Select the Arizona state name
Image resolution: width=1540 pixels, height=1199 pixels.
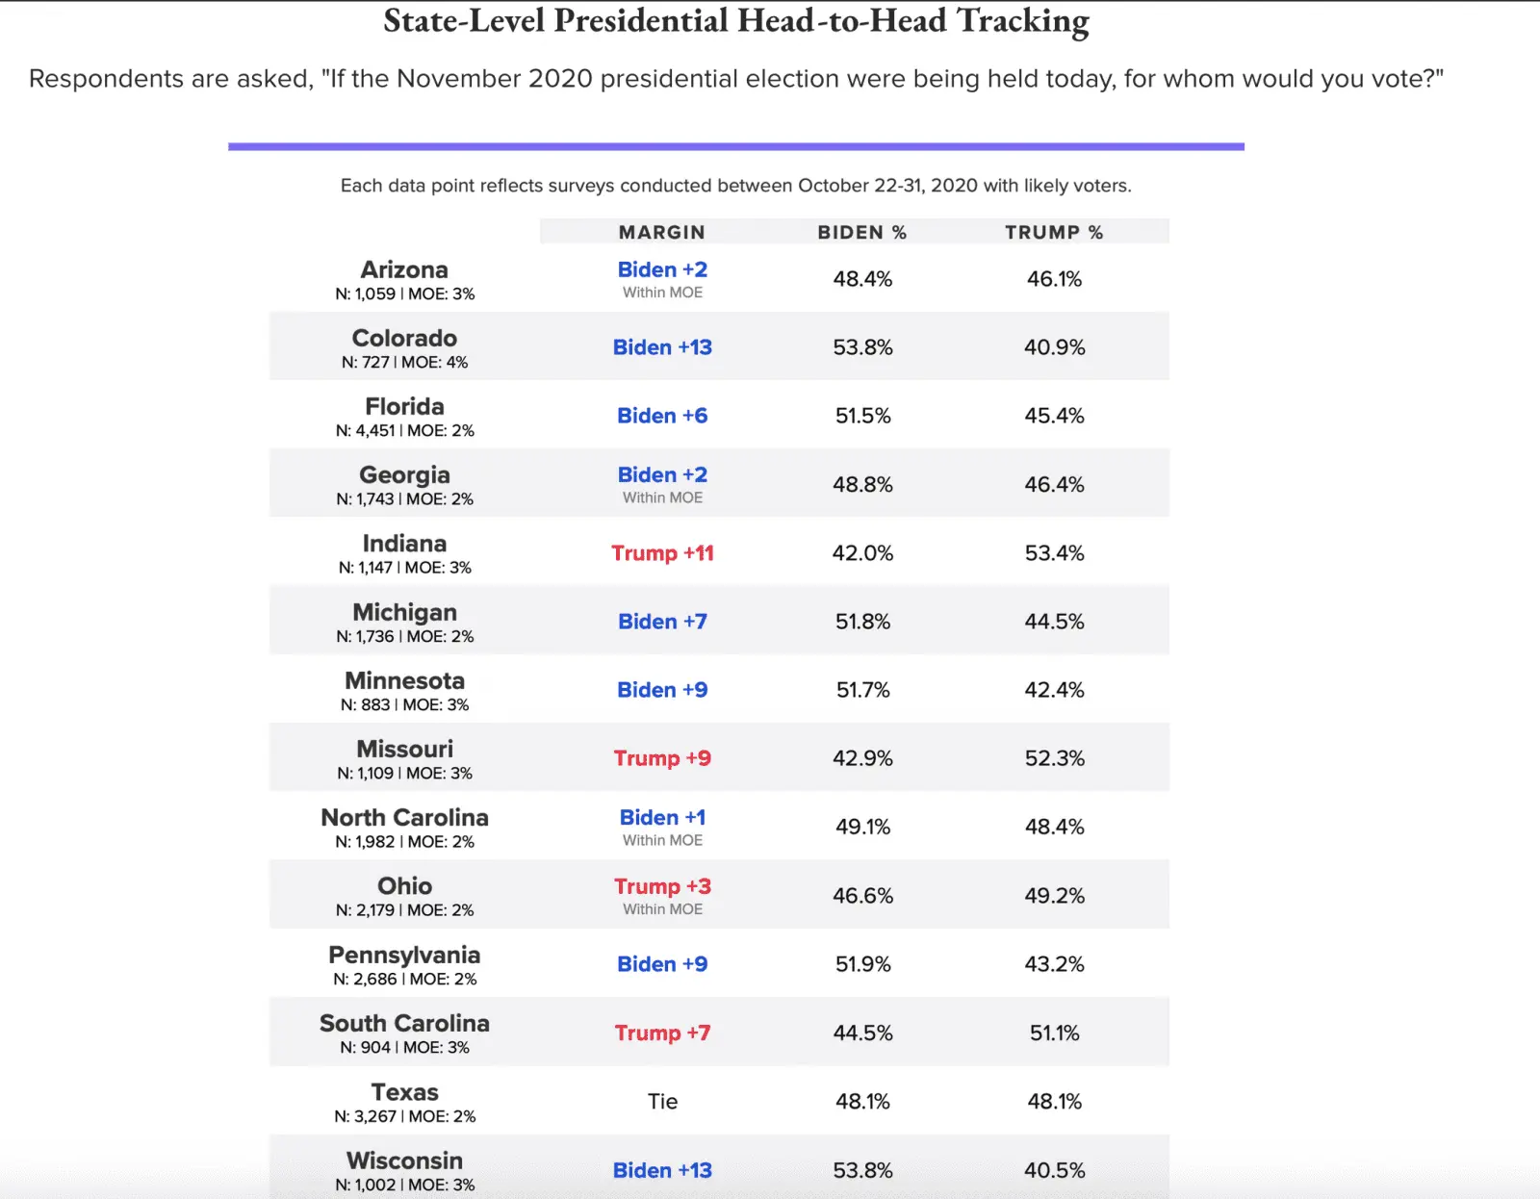[x=404, y=269]
